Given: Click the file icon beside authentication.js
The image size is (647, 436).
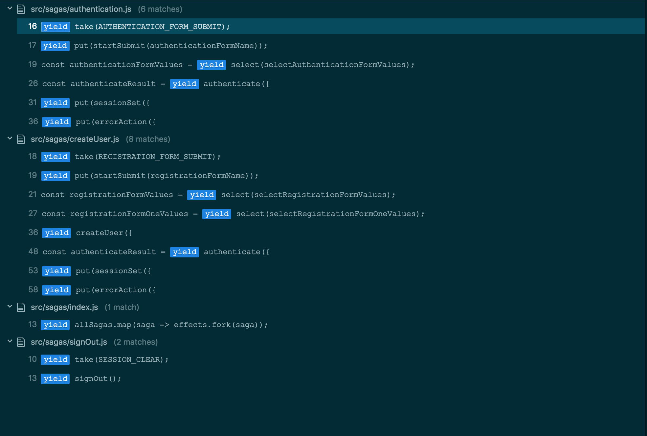Looking at the screenshot, I should 21,9.
